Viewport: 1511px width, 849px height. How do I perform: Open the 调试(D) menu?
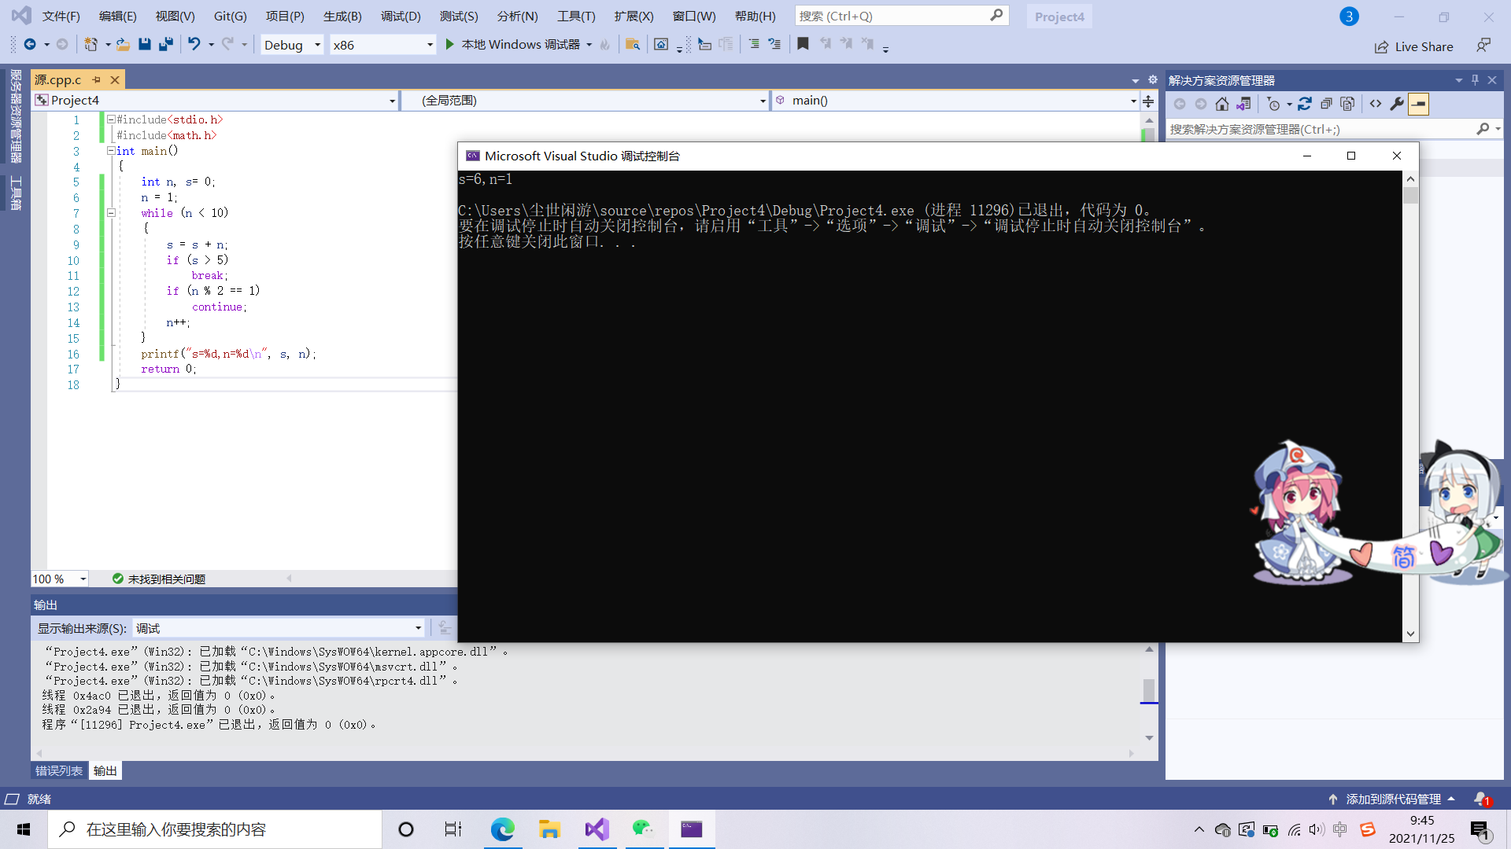pyautogui.click(x=401, y=16)
